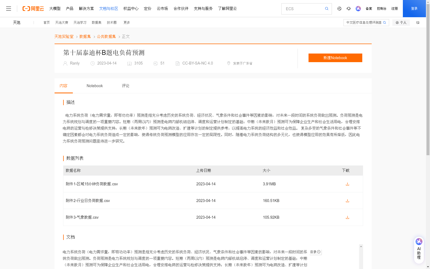
Task: Open the purple AI assistant icon in header
Action: pyautogui.click(x=358, y=9)
